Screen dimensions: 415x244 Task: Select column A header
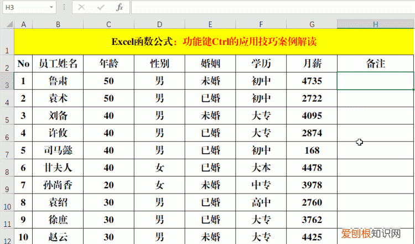pos(24,24)
